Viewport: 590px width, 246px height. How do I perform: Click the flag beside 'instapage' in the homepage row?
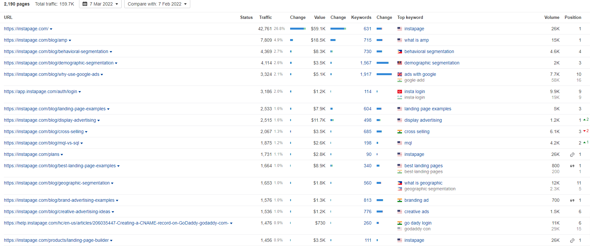[399, 29]
